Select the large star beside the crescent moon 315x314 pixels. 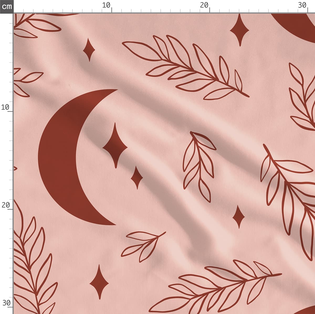pyautogui.click(x=115, y=147)
